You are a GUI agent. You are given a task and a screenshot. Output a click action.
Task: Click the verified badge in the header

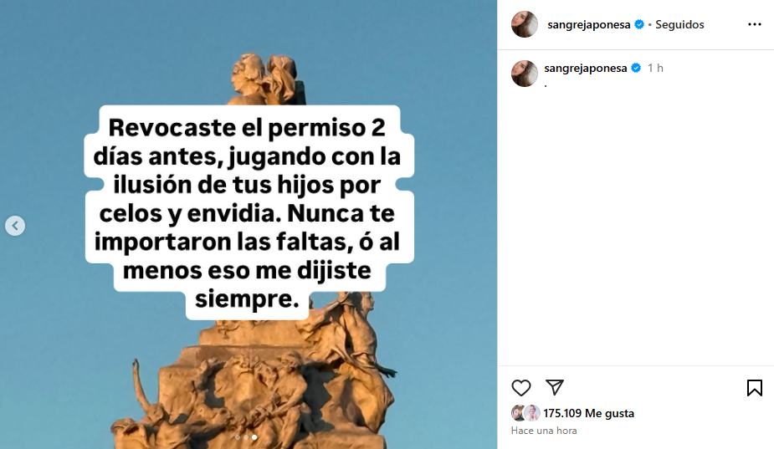point(639,24)
